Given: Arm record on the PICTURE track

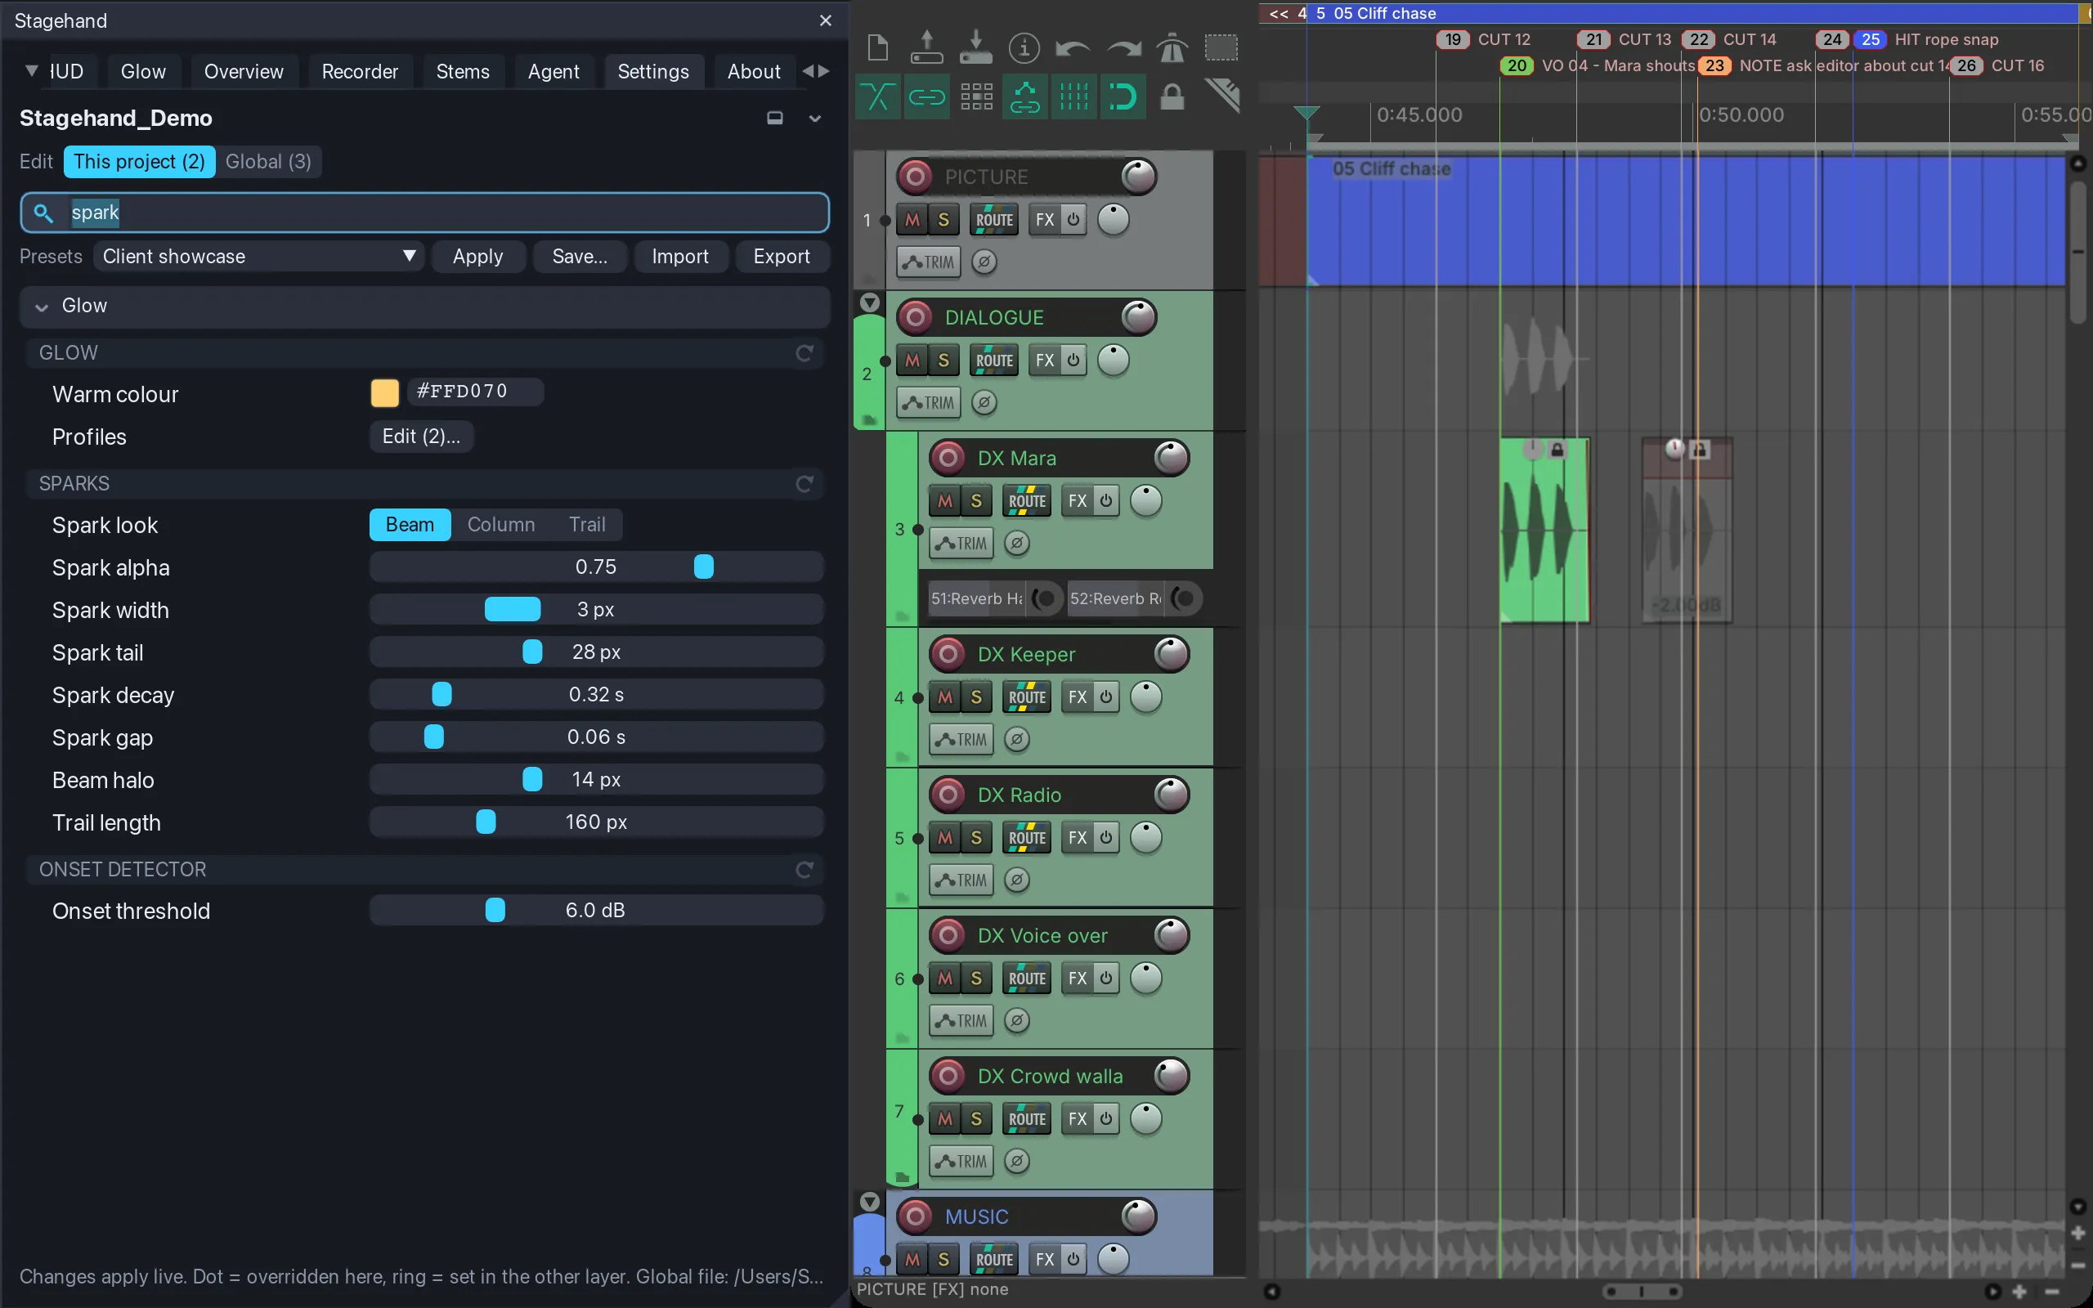Looking at the screenshot, I should click(x=915, y=177).
